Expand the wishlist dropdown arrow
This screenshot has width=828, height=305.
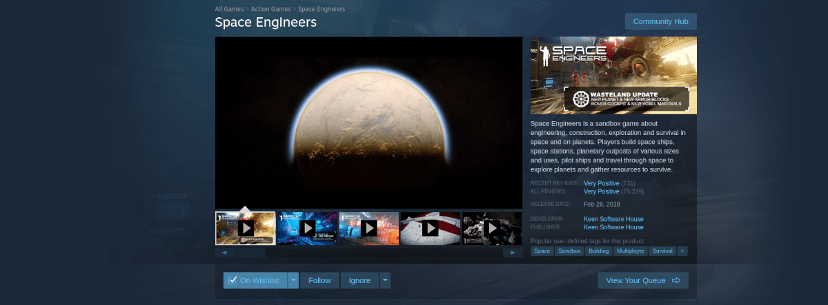tap(293, 280)
